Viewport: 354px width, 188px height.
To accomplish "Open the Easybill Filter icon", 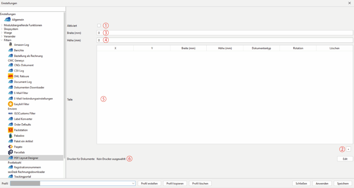I will click(10, 104).
